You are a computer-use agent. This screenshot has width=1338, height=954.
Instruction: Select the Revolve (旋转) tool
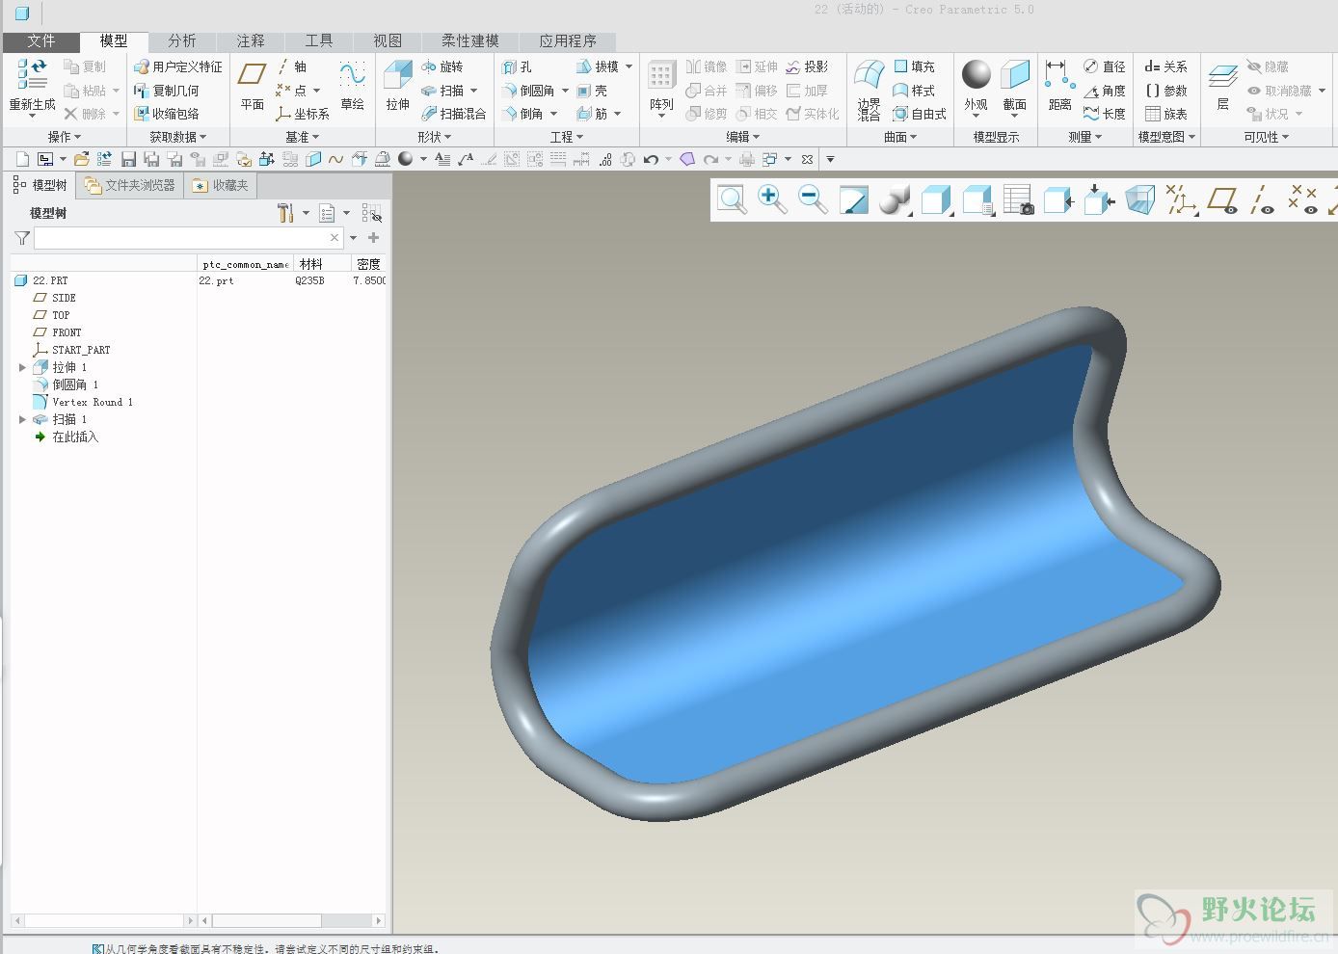point(442,66)
